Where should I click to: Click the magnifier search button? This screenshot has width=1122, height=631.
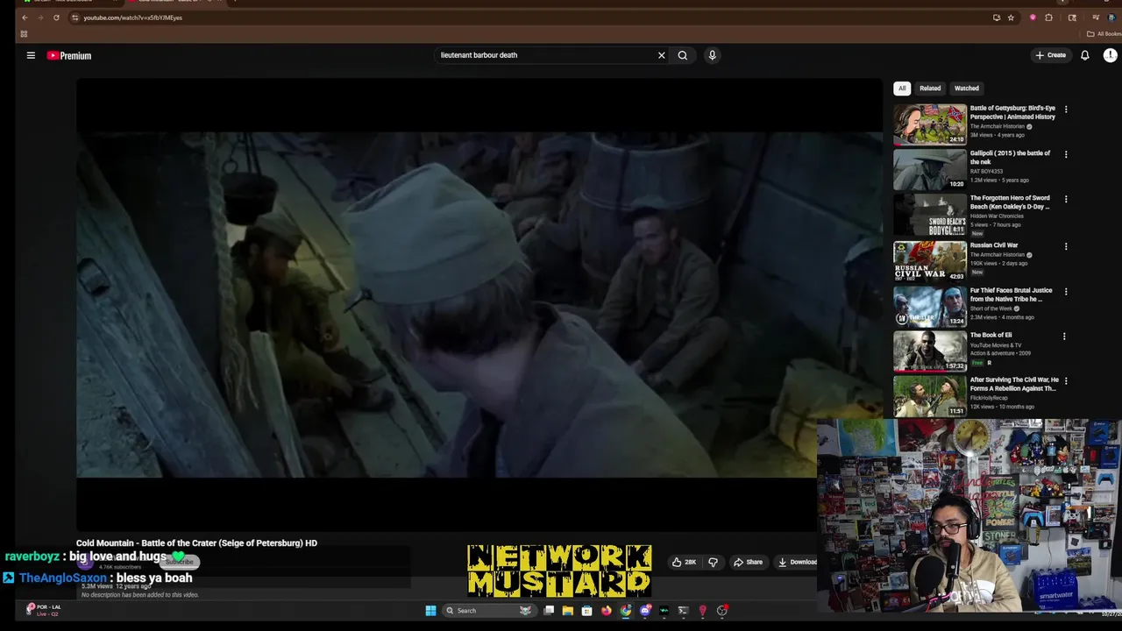682,55
